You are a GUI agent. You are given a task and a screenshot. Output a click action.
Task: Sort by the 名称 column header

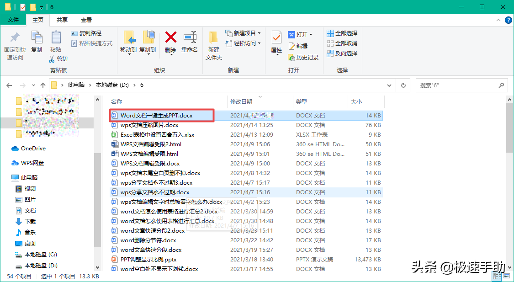pos(117,101)
